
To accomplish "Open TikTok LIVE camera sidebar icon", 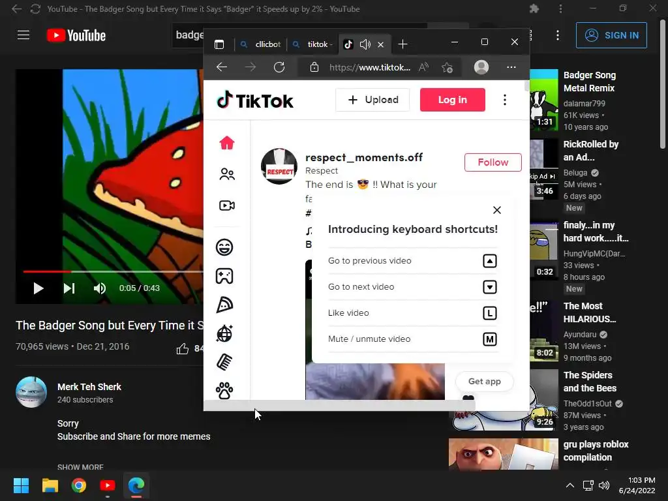I will click(226, 205).
